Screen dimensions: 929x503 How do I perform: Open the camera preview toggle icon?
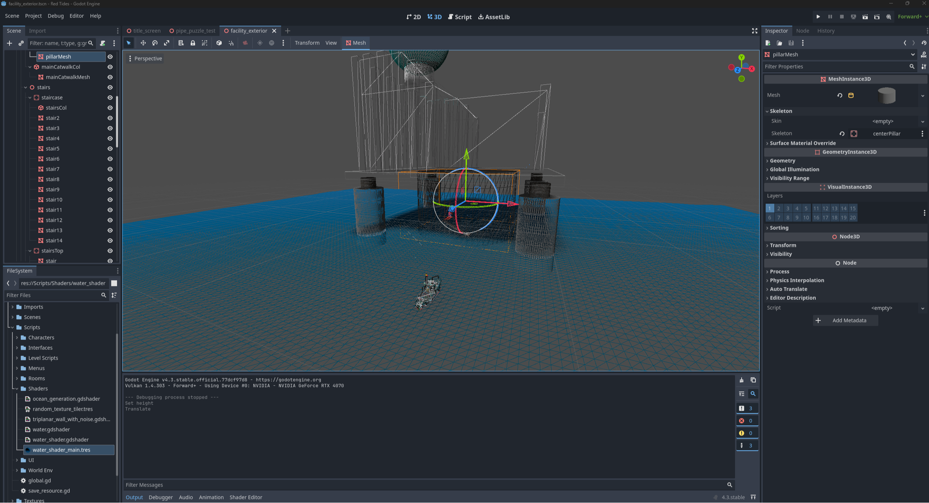pyautogui.click(x=245, y=43)
